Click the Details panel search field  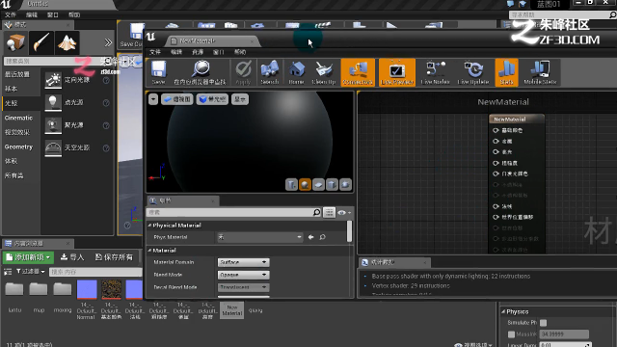(233, 212)
